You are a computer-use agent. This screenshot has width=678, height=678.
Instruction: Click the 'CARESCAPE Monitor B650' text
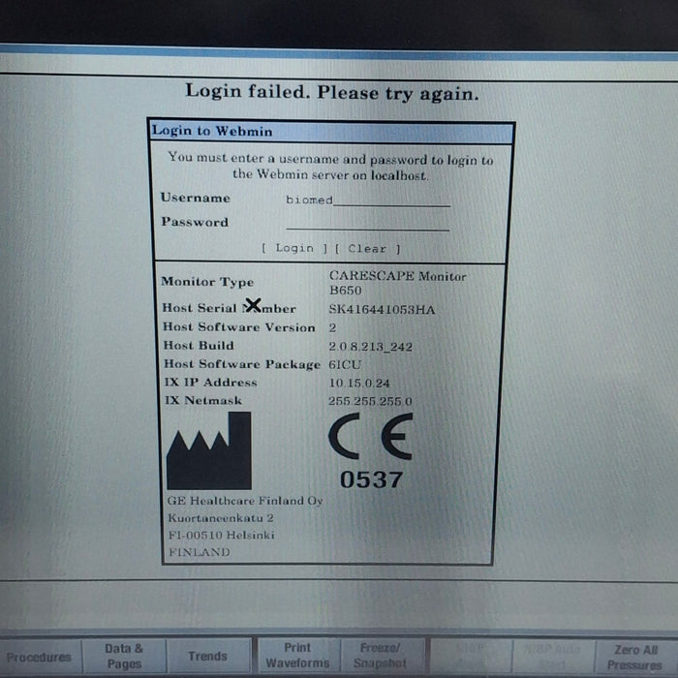pos(397,283)
